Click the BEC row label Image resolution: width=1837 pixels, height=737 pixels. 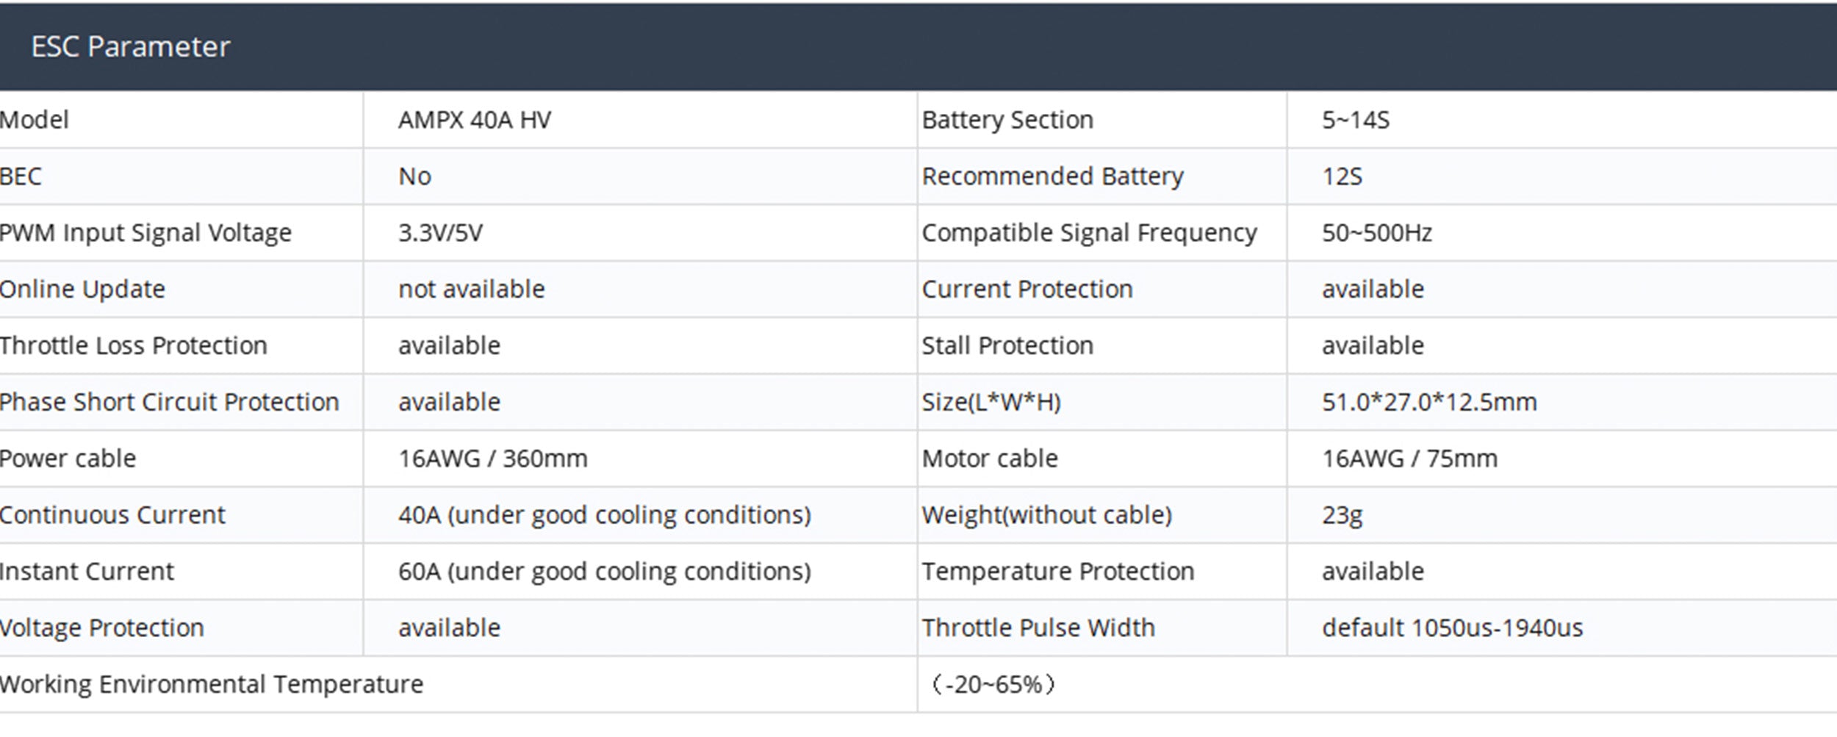21,176
